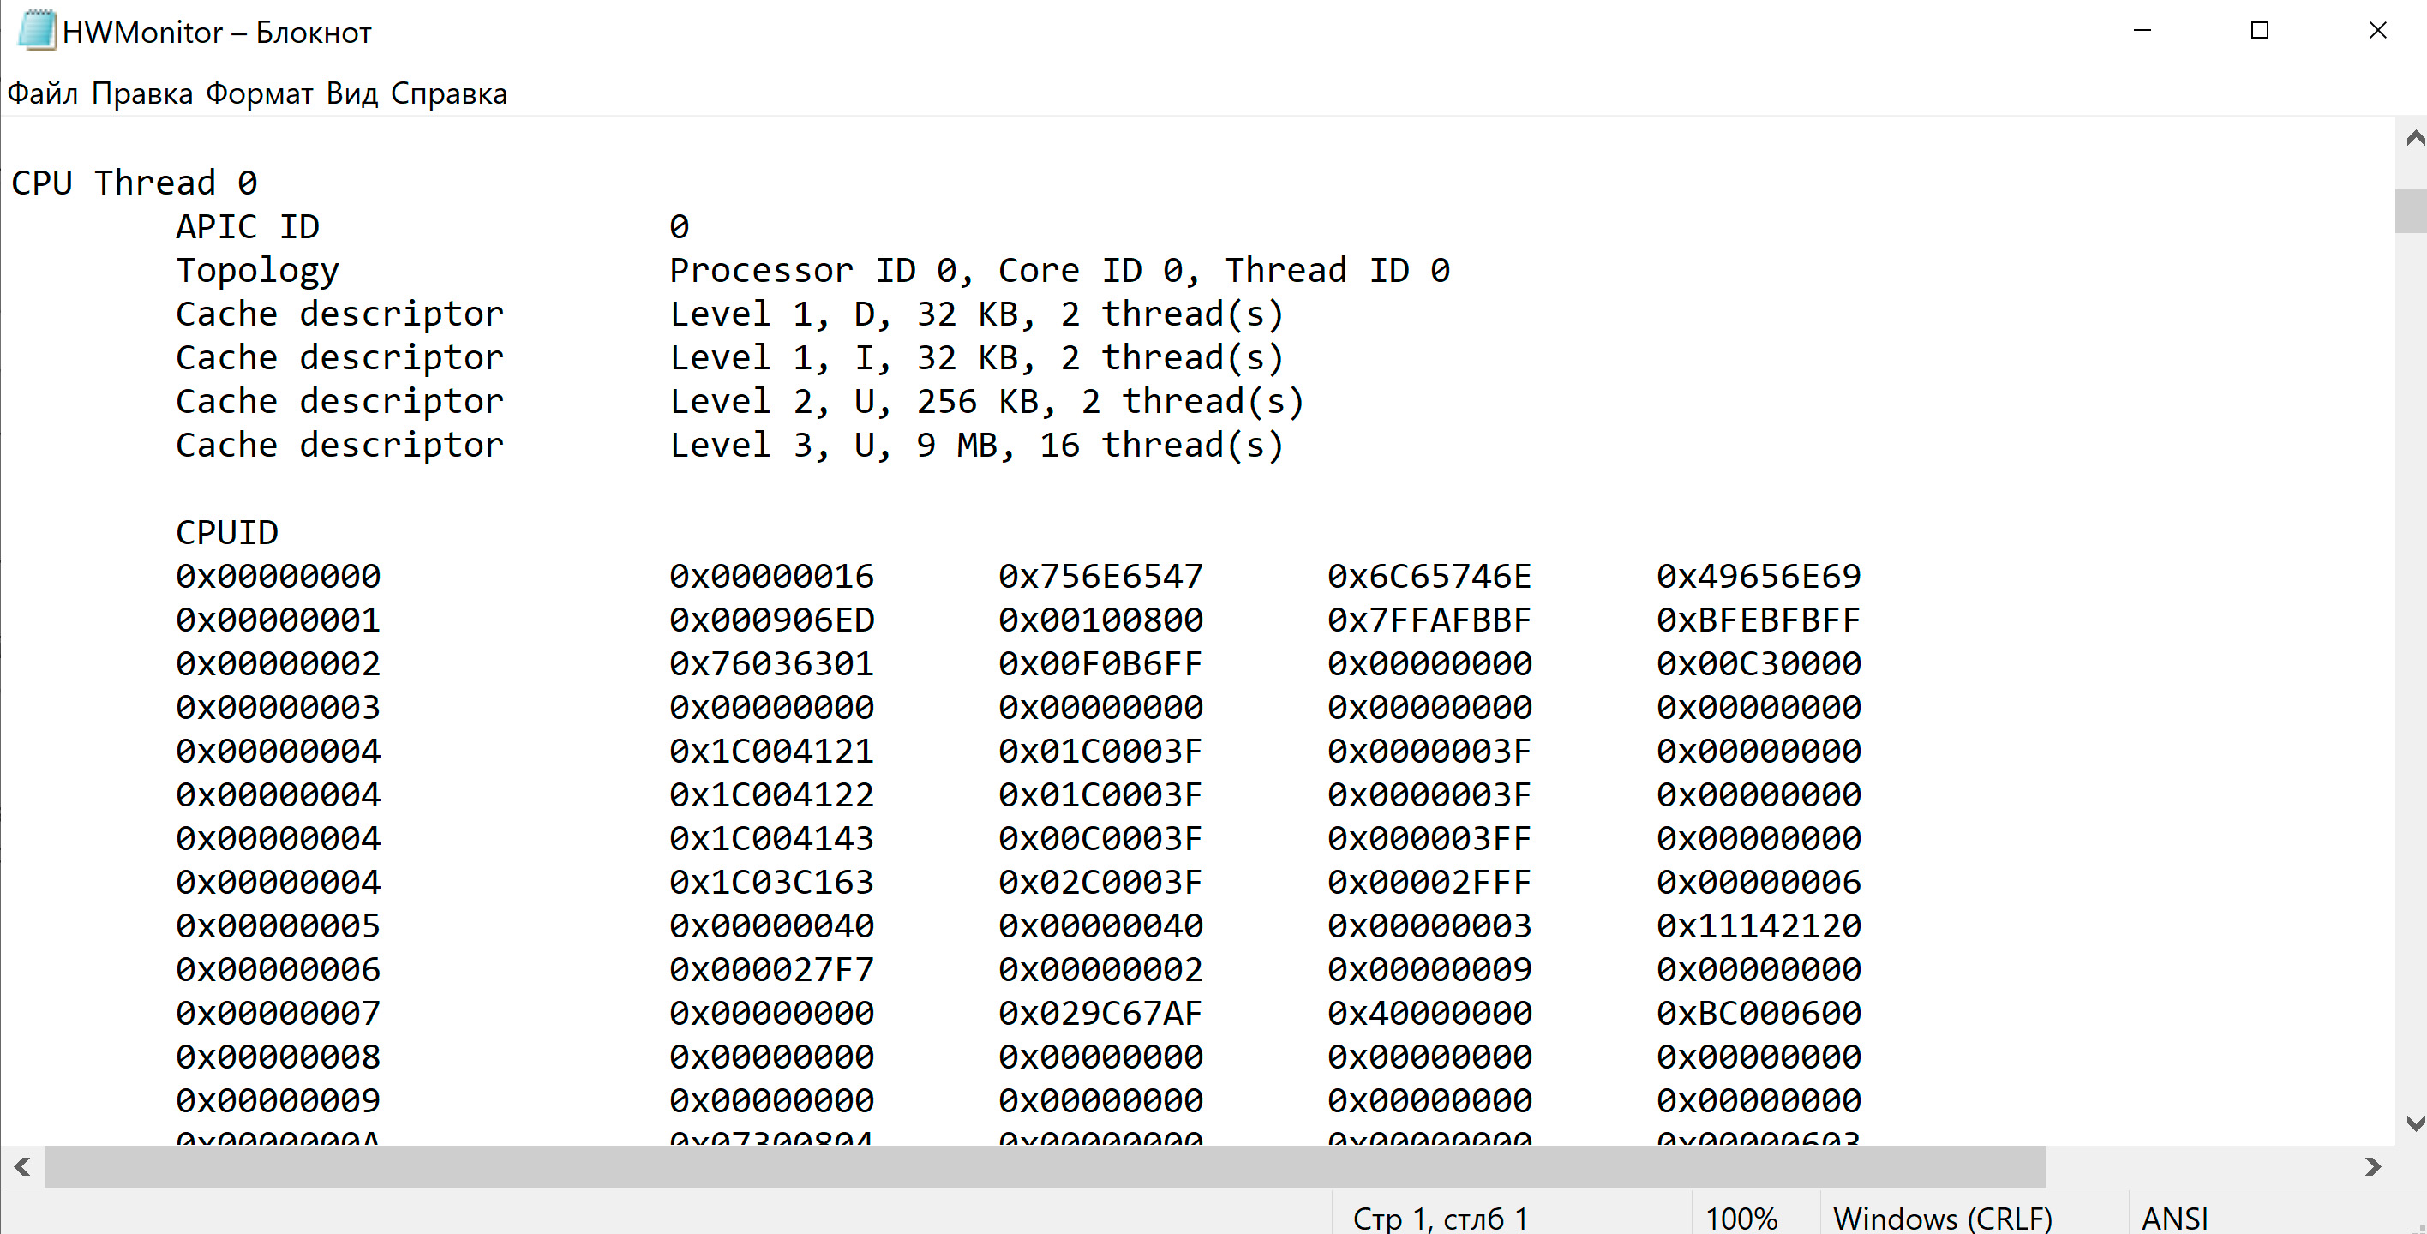Viewport: 2427px width, 1234px height.
Task: Click value 0x00002FFF
Action: pos(1429,883)
